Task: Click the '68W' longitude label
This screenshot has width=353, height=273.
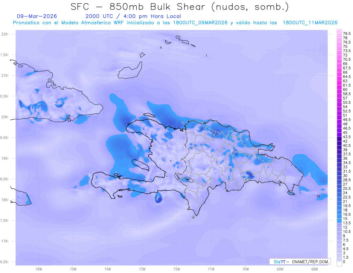Action: coord(314,269)
